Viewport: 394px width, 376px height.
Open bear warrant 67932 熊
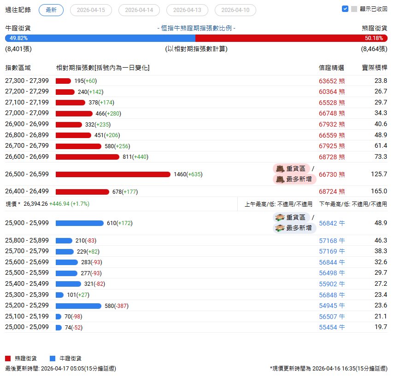(x=332, y=124)
